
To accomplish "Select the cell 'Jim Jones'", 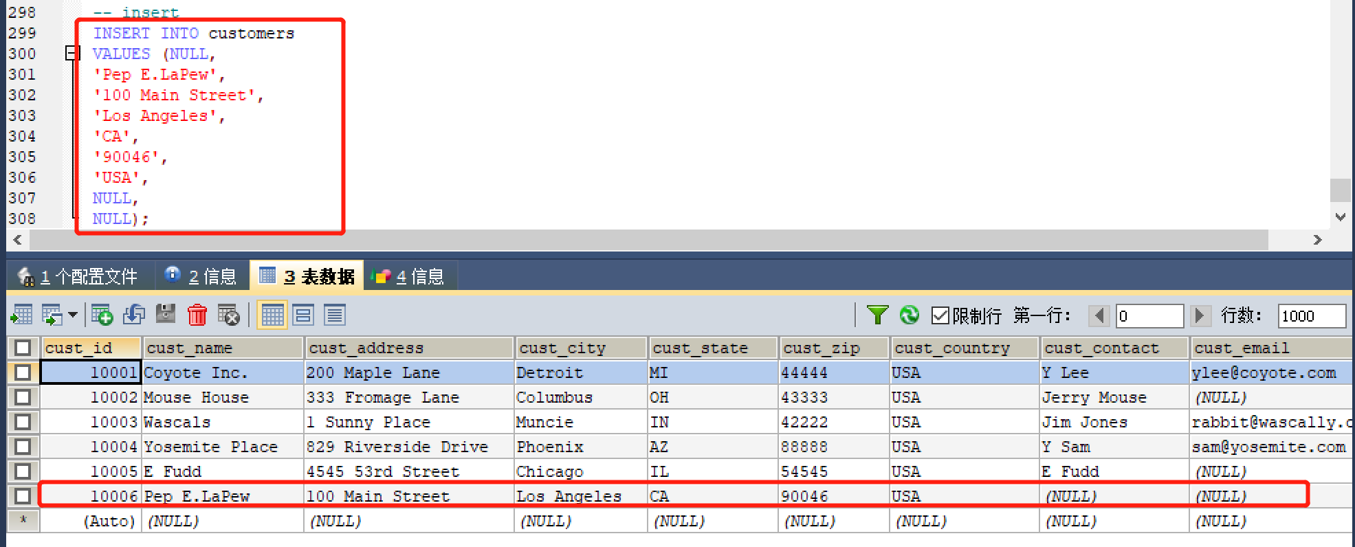I will tap(1115, 422).
